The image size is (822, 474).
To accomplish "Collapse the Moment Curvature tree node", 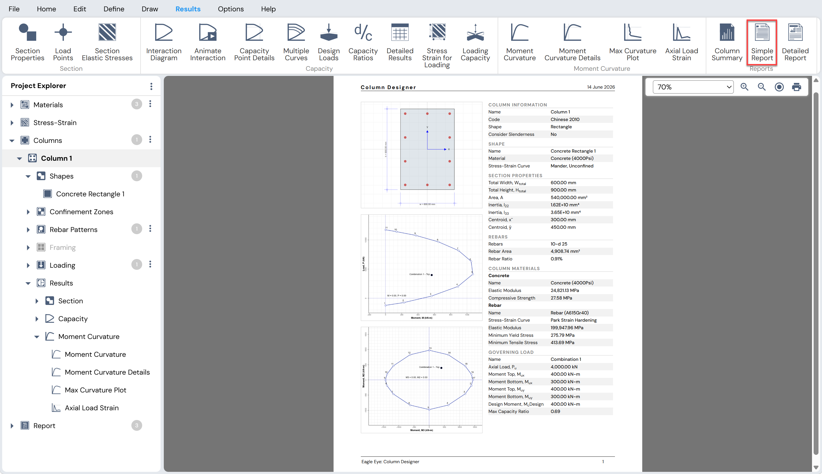I will click(x=37, y=337).
